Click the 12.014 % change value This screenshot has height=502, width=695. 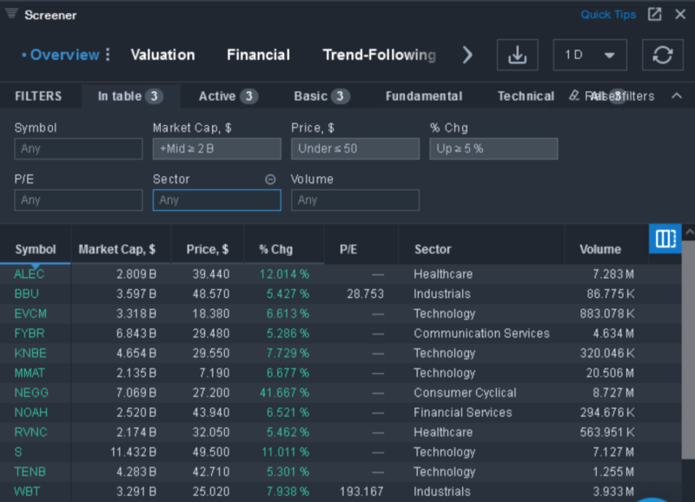coord(285,274)
